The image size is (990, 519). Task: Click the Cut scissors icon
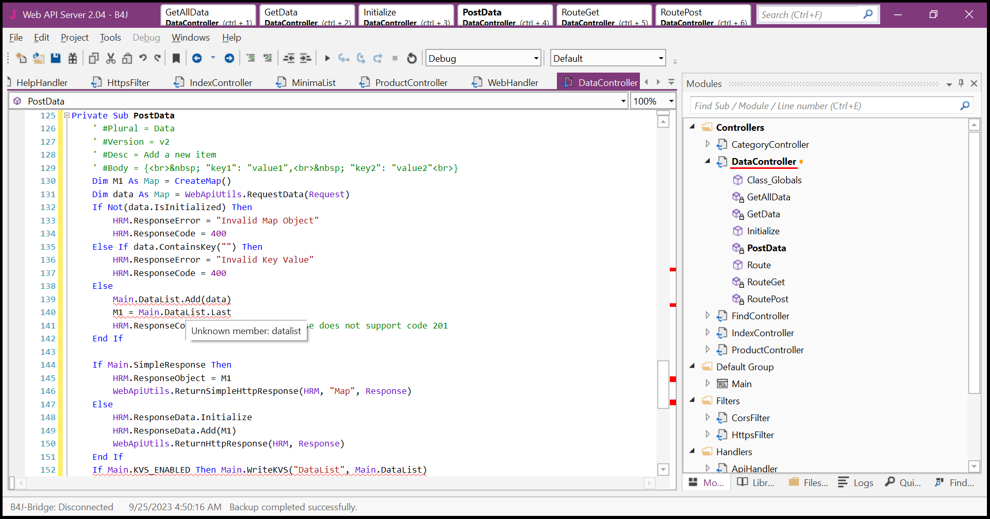pos(110,58)
